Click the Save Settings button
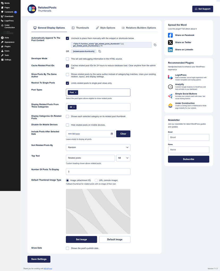 pyautogui.click(x=39, y=259)
